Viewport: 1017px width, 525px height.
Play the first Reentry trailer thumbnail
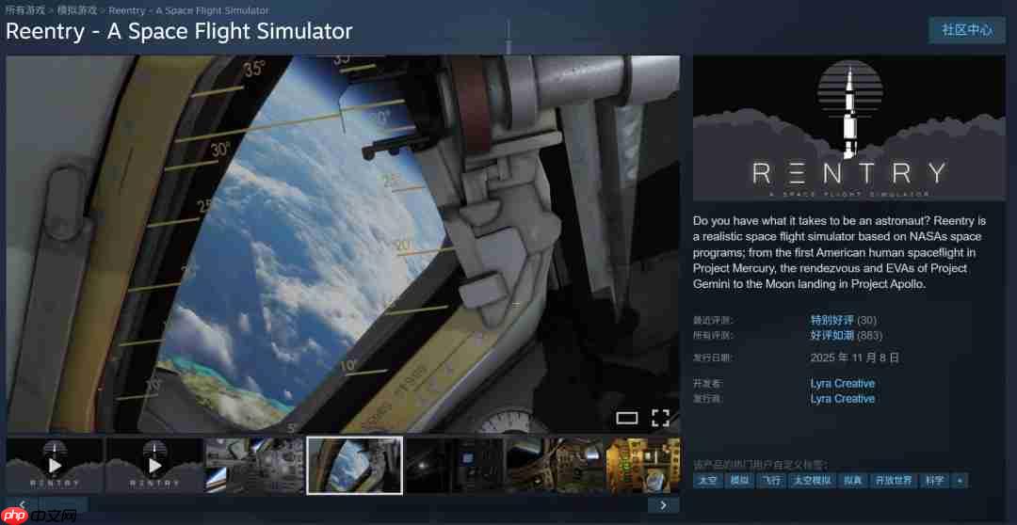tap(56, 466)
